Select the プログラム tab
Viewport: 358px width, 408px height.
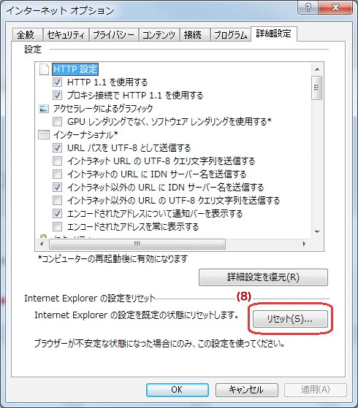(230, 34)
